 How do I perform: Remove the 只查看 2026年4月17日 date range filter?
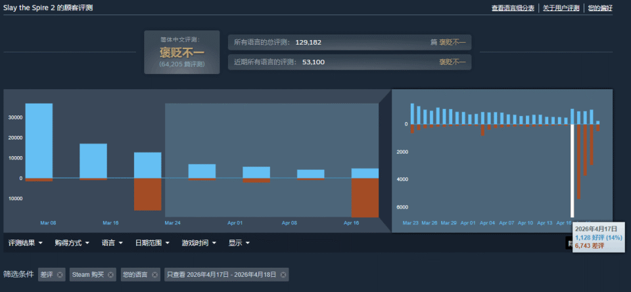pyautogui.click(x=282, y=274)
